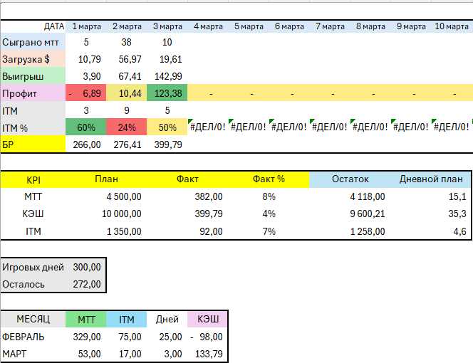Image resolution: width=473 pixels, height=363 pixels.
Task: Select the ITM Остаток value 1 258,00
Action: click(x=367, y=231)
